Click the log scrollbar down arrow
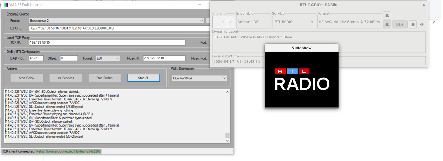Screen dimensions: 443x161 tap(227, 141)
